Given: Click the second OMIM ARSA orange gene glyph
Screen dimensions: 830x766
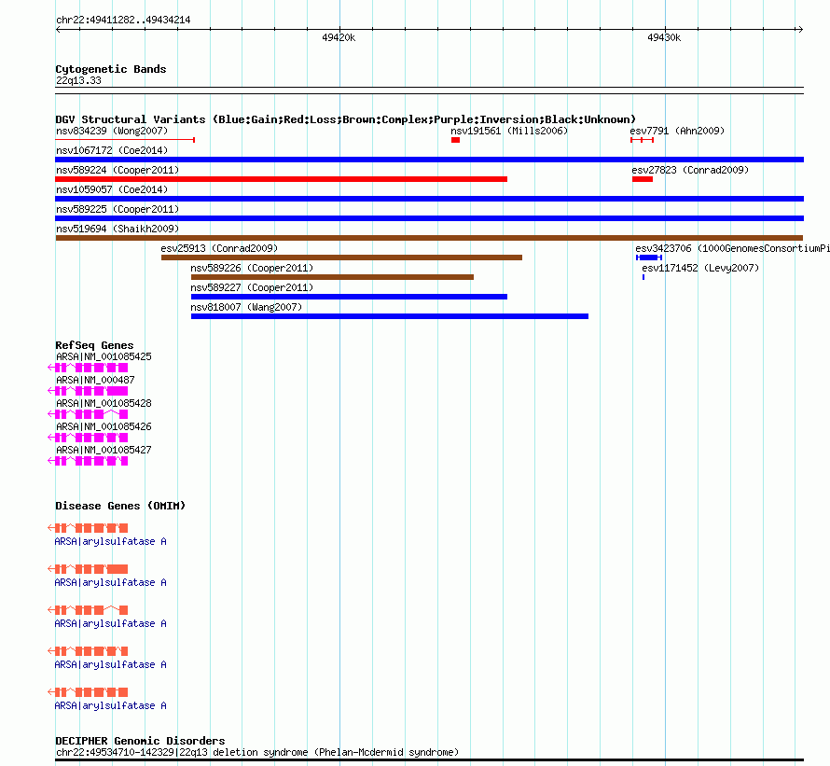Looking at the screenshot, I should 88,569.
